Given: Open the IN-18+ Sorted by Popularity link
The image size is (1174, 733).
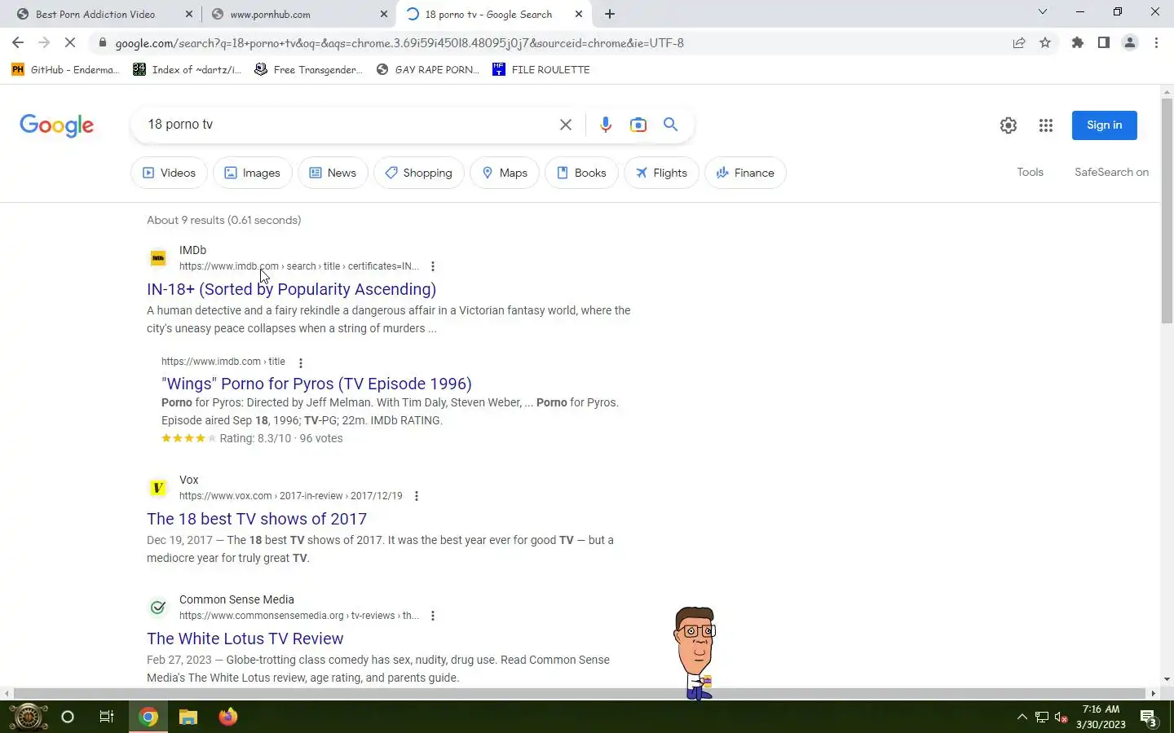Looking at the screenshot, I should click(291, 289).
